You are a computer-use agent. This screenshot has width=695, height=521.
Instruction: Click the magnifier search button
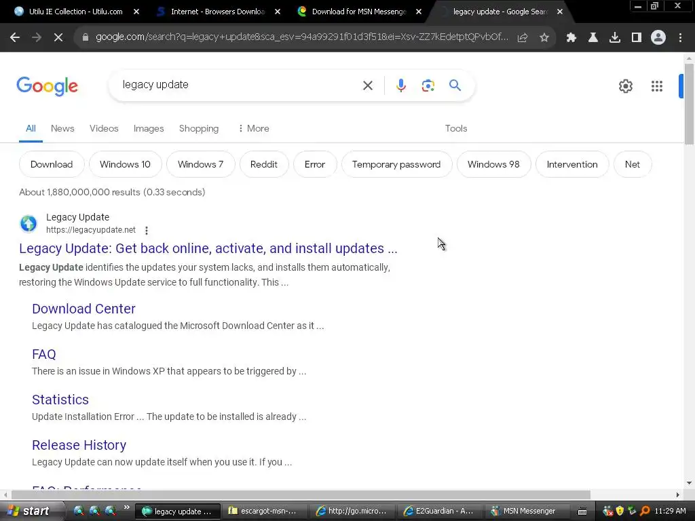[x=455, y=85]
